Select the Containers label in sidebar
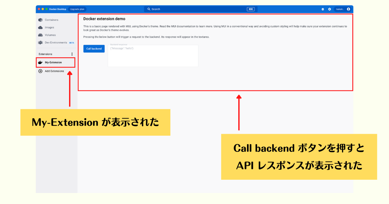 [x=52, y=20]
